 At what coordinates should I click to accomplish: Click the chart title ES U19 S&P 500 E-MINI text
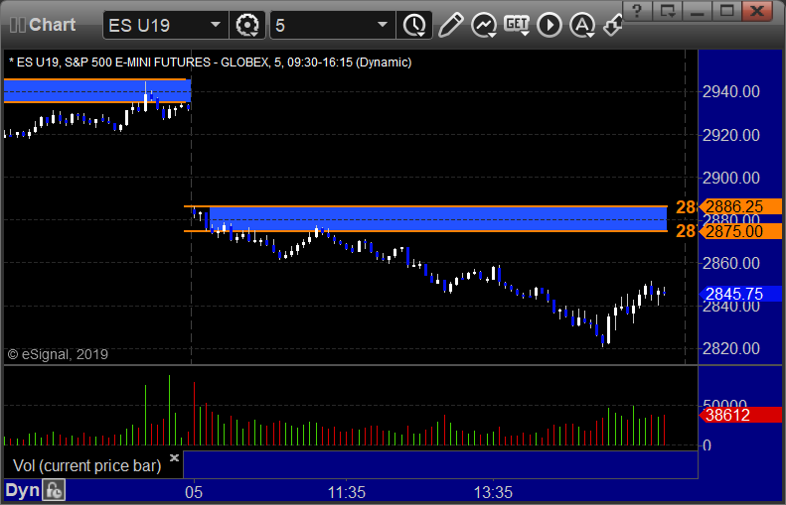coord(211,63)
